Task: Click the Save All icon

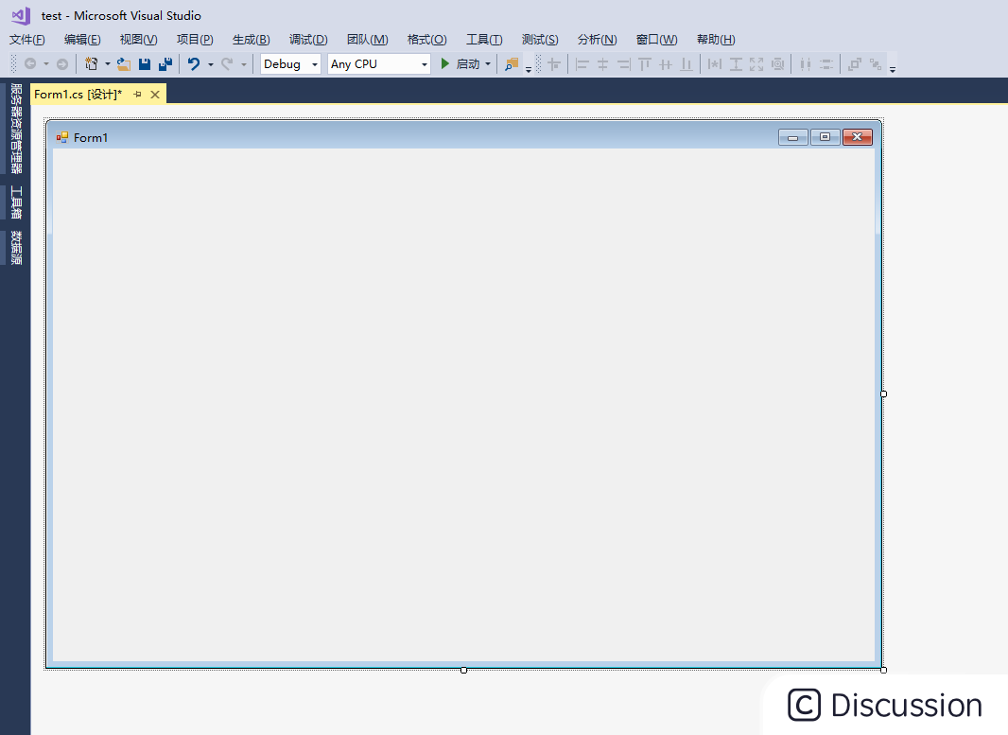Action: coord(165,63)
